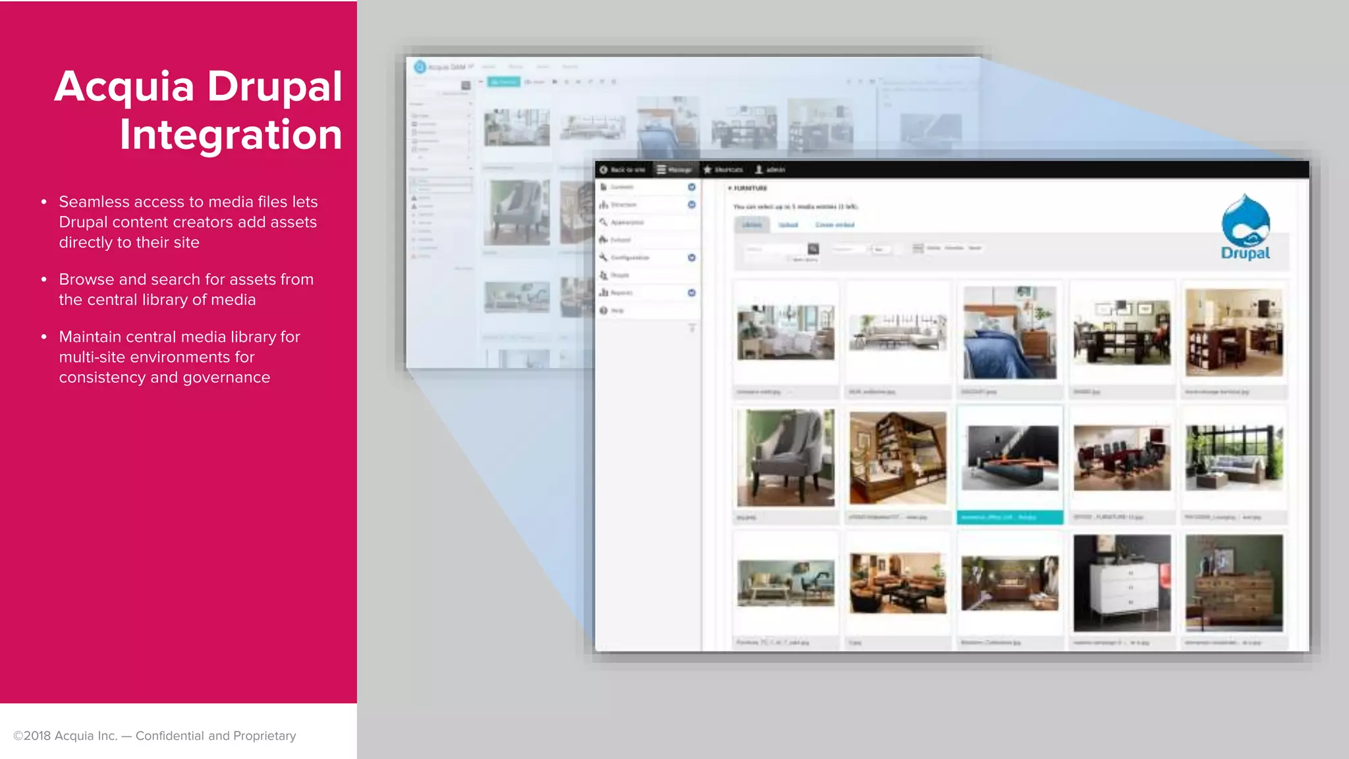The width and height of the screenshot is (1349, 759).
Task: Select the patio lounge window thumbnail
Action: [1234, 458]
